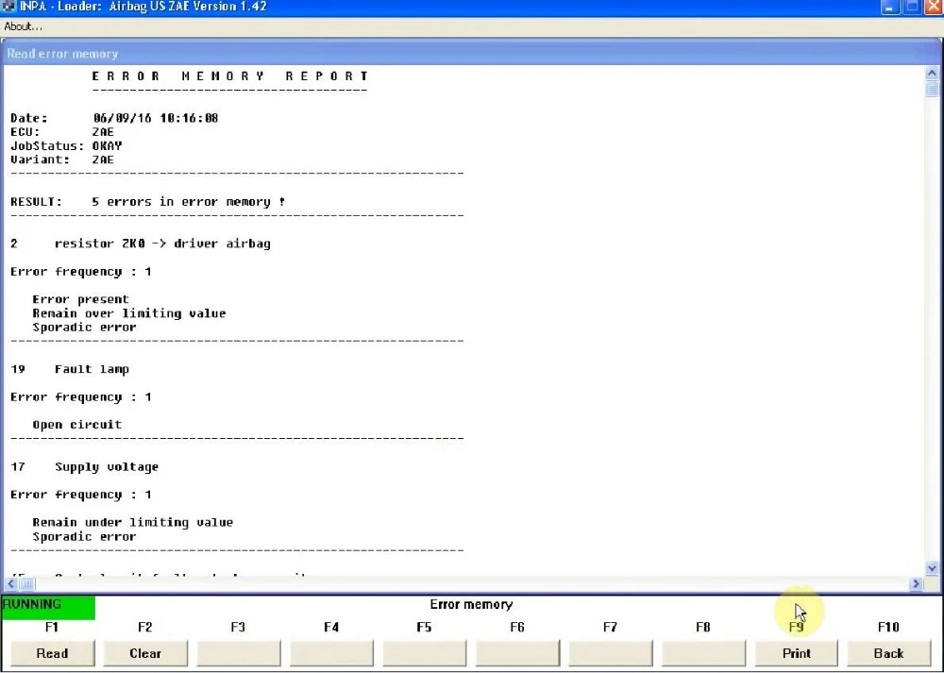
Task: Click the 'RESULT: 5 errors in error memory' line
Action: [x=147, y=202]
